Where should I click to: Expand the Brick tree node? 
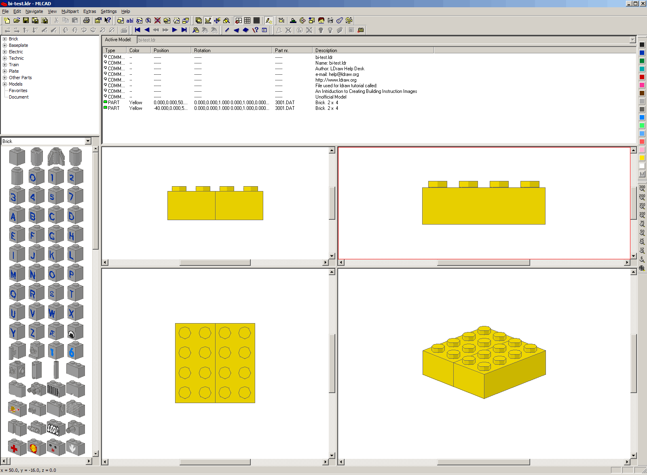[5, 39]
